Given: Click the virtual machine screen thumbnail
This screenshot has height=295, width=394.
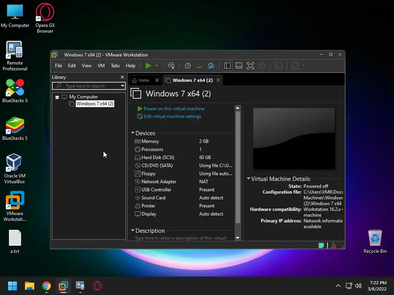Looking at the screenshot, I should click(x=294, y=138).
